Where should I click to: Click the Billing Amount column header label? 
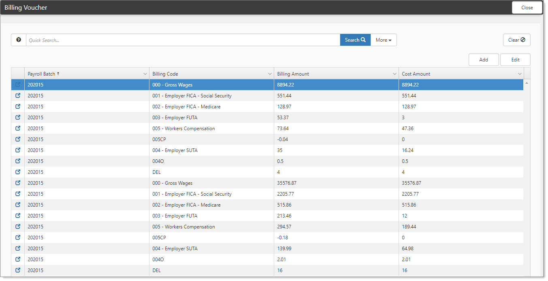tap(293, 74)
